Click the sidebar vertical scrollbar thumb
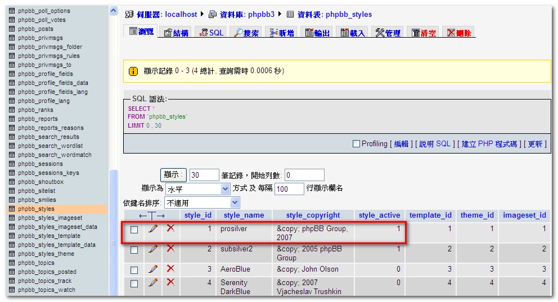The height and width of the screenshot is (302, 558). [114, 233]
